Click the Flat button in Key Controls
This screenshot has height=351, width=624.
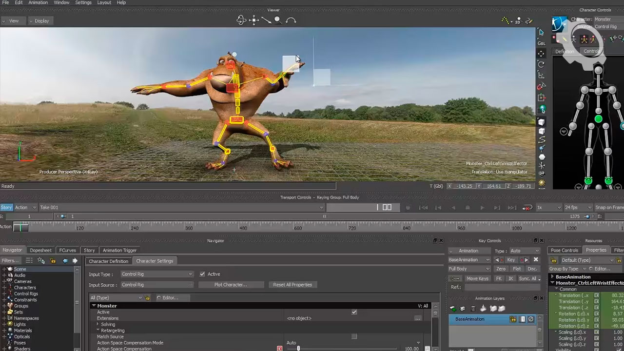(517, 269)
